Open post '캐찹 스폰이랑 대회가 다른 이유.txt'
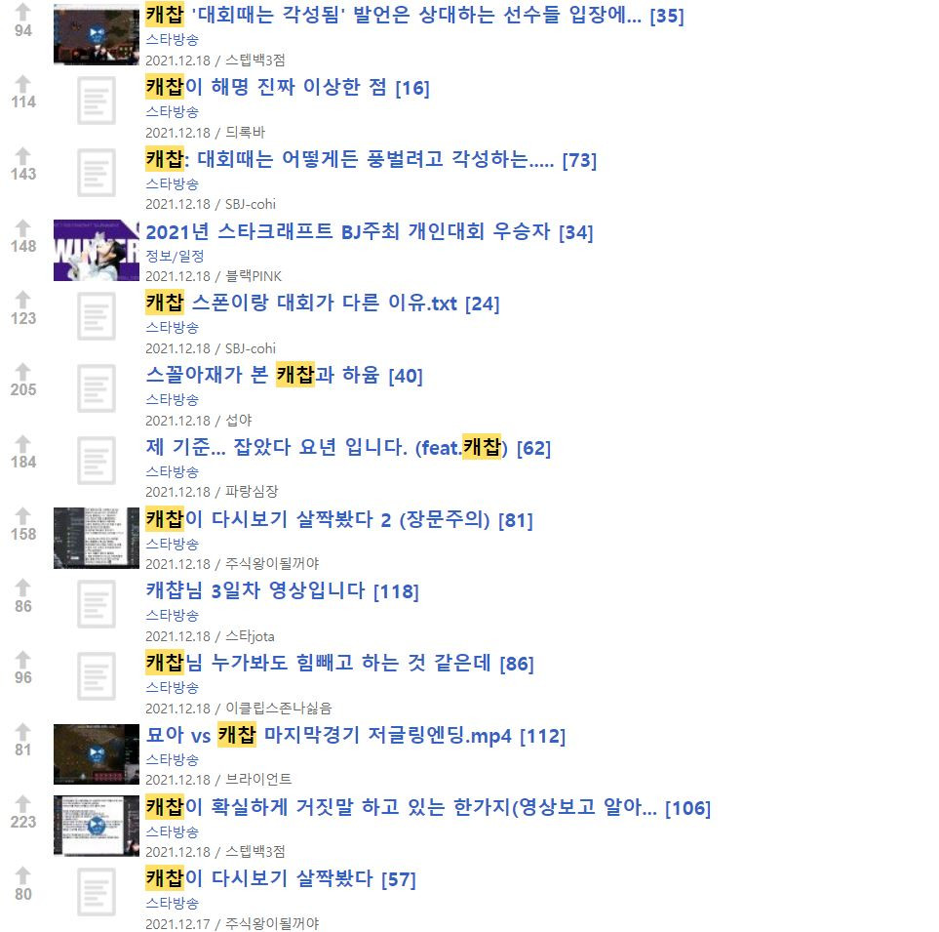The width and height of the screenshot is (939, 932). pos(302,304)
